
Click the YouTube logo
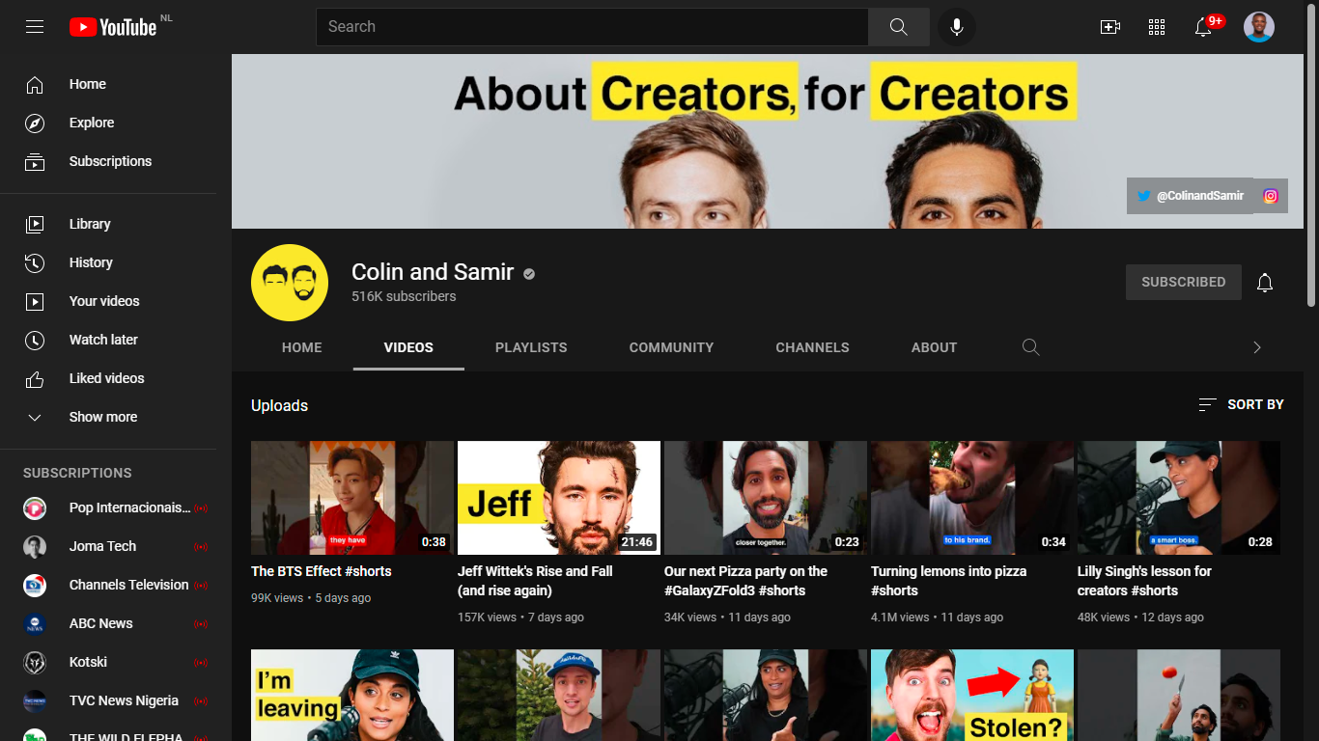coord(113,27)
